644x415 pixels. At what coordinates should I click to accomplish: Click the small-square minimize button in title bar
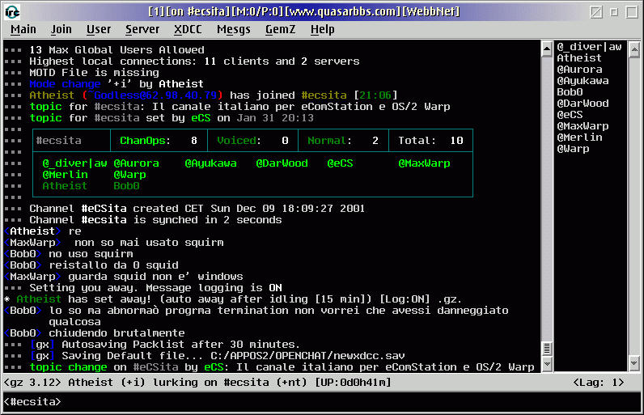613,11
